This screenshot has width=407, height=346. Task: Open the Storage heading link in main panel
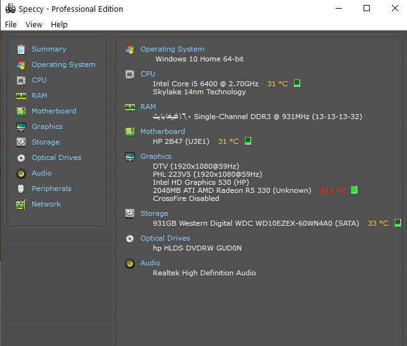[154, 213]
